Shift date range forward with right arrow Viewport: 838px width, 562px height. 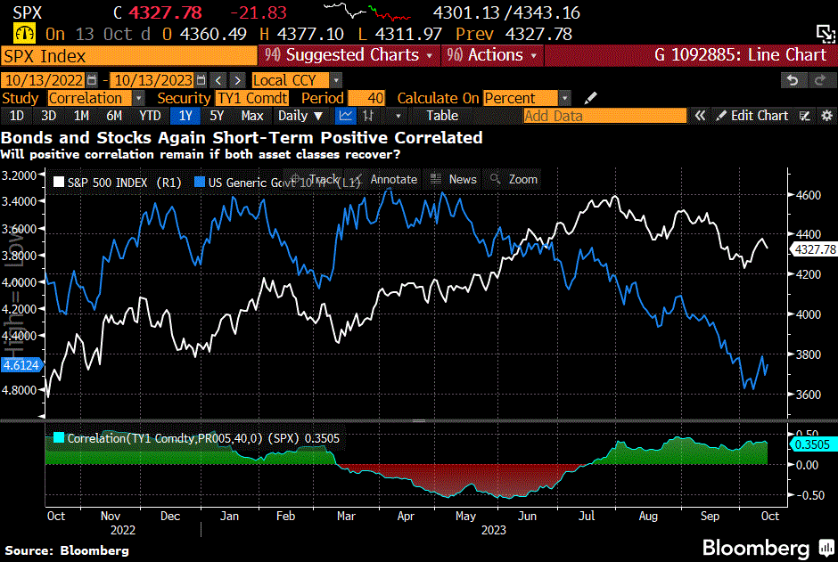point(238,80)
